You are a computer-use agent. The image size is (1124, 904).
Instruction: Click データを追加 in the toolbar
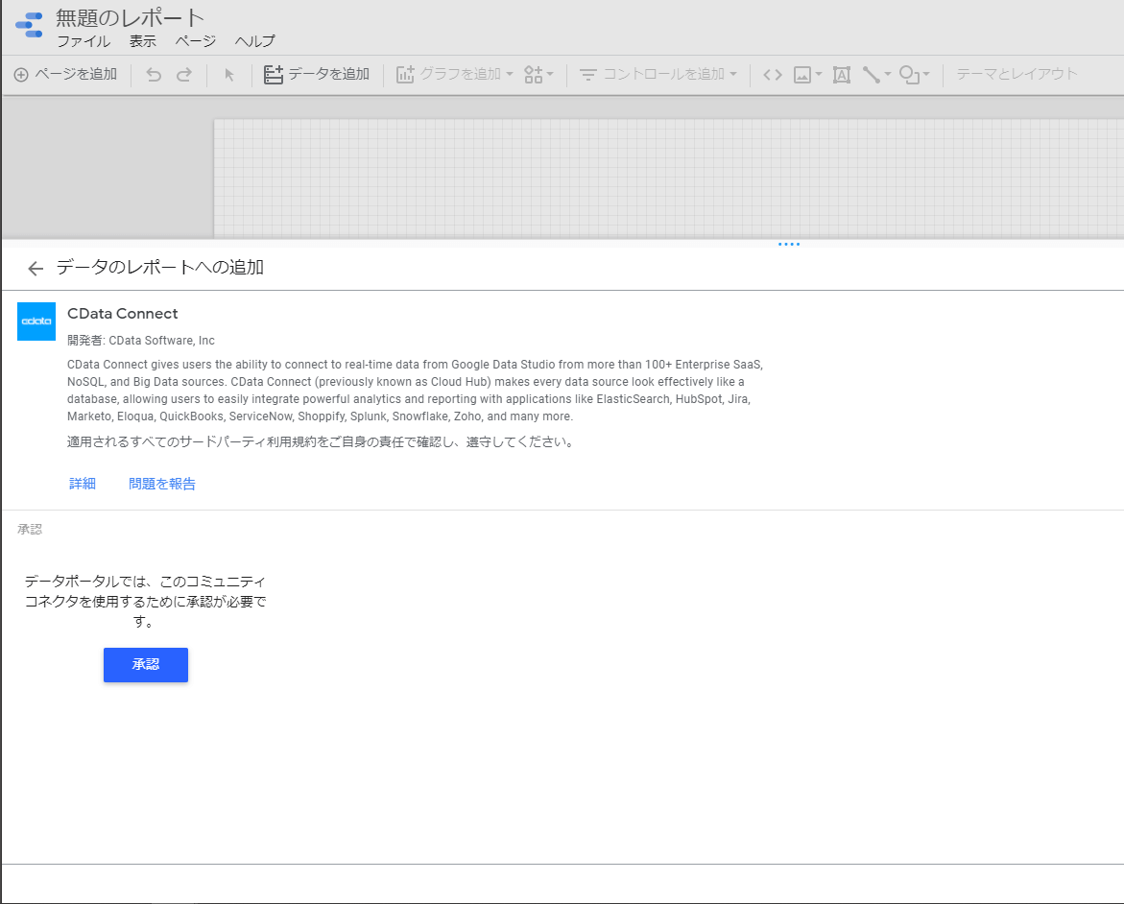coord(316,74)
